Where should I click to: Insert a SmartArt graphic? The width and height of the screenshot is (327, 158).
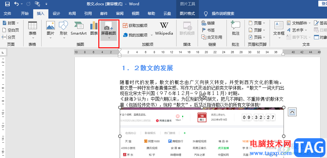[x=78, y=29]
